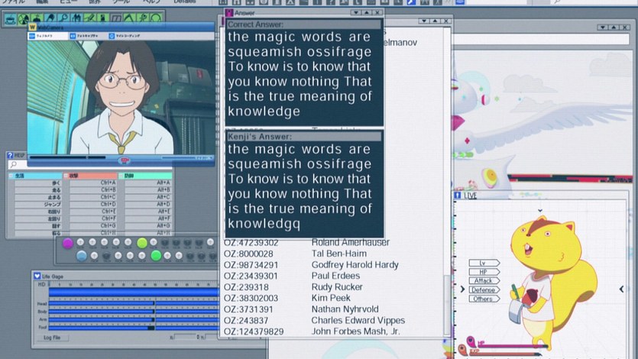The height and width of the screenshot is (359, 638).
Task: Expand the left chevron arrow in LIVE panel
Action: pos(462,289)
